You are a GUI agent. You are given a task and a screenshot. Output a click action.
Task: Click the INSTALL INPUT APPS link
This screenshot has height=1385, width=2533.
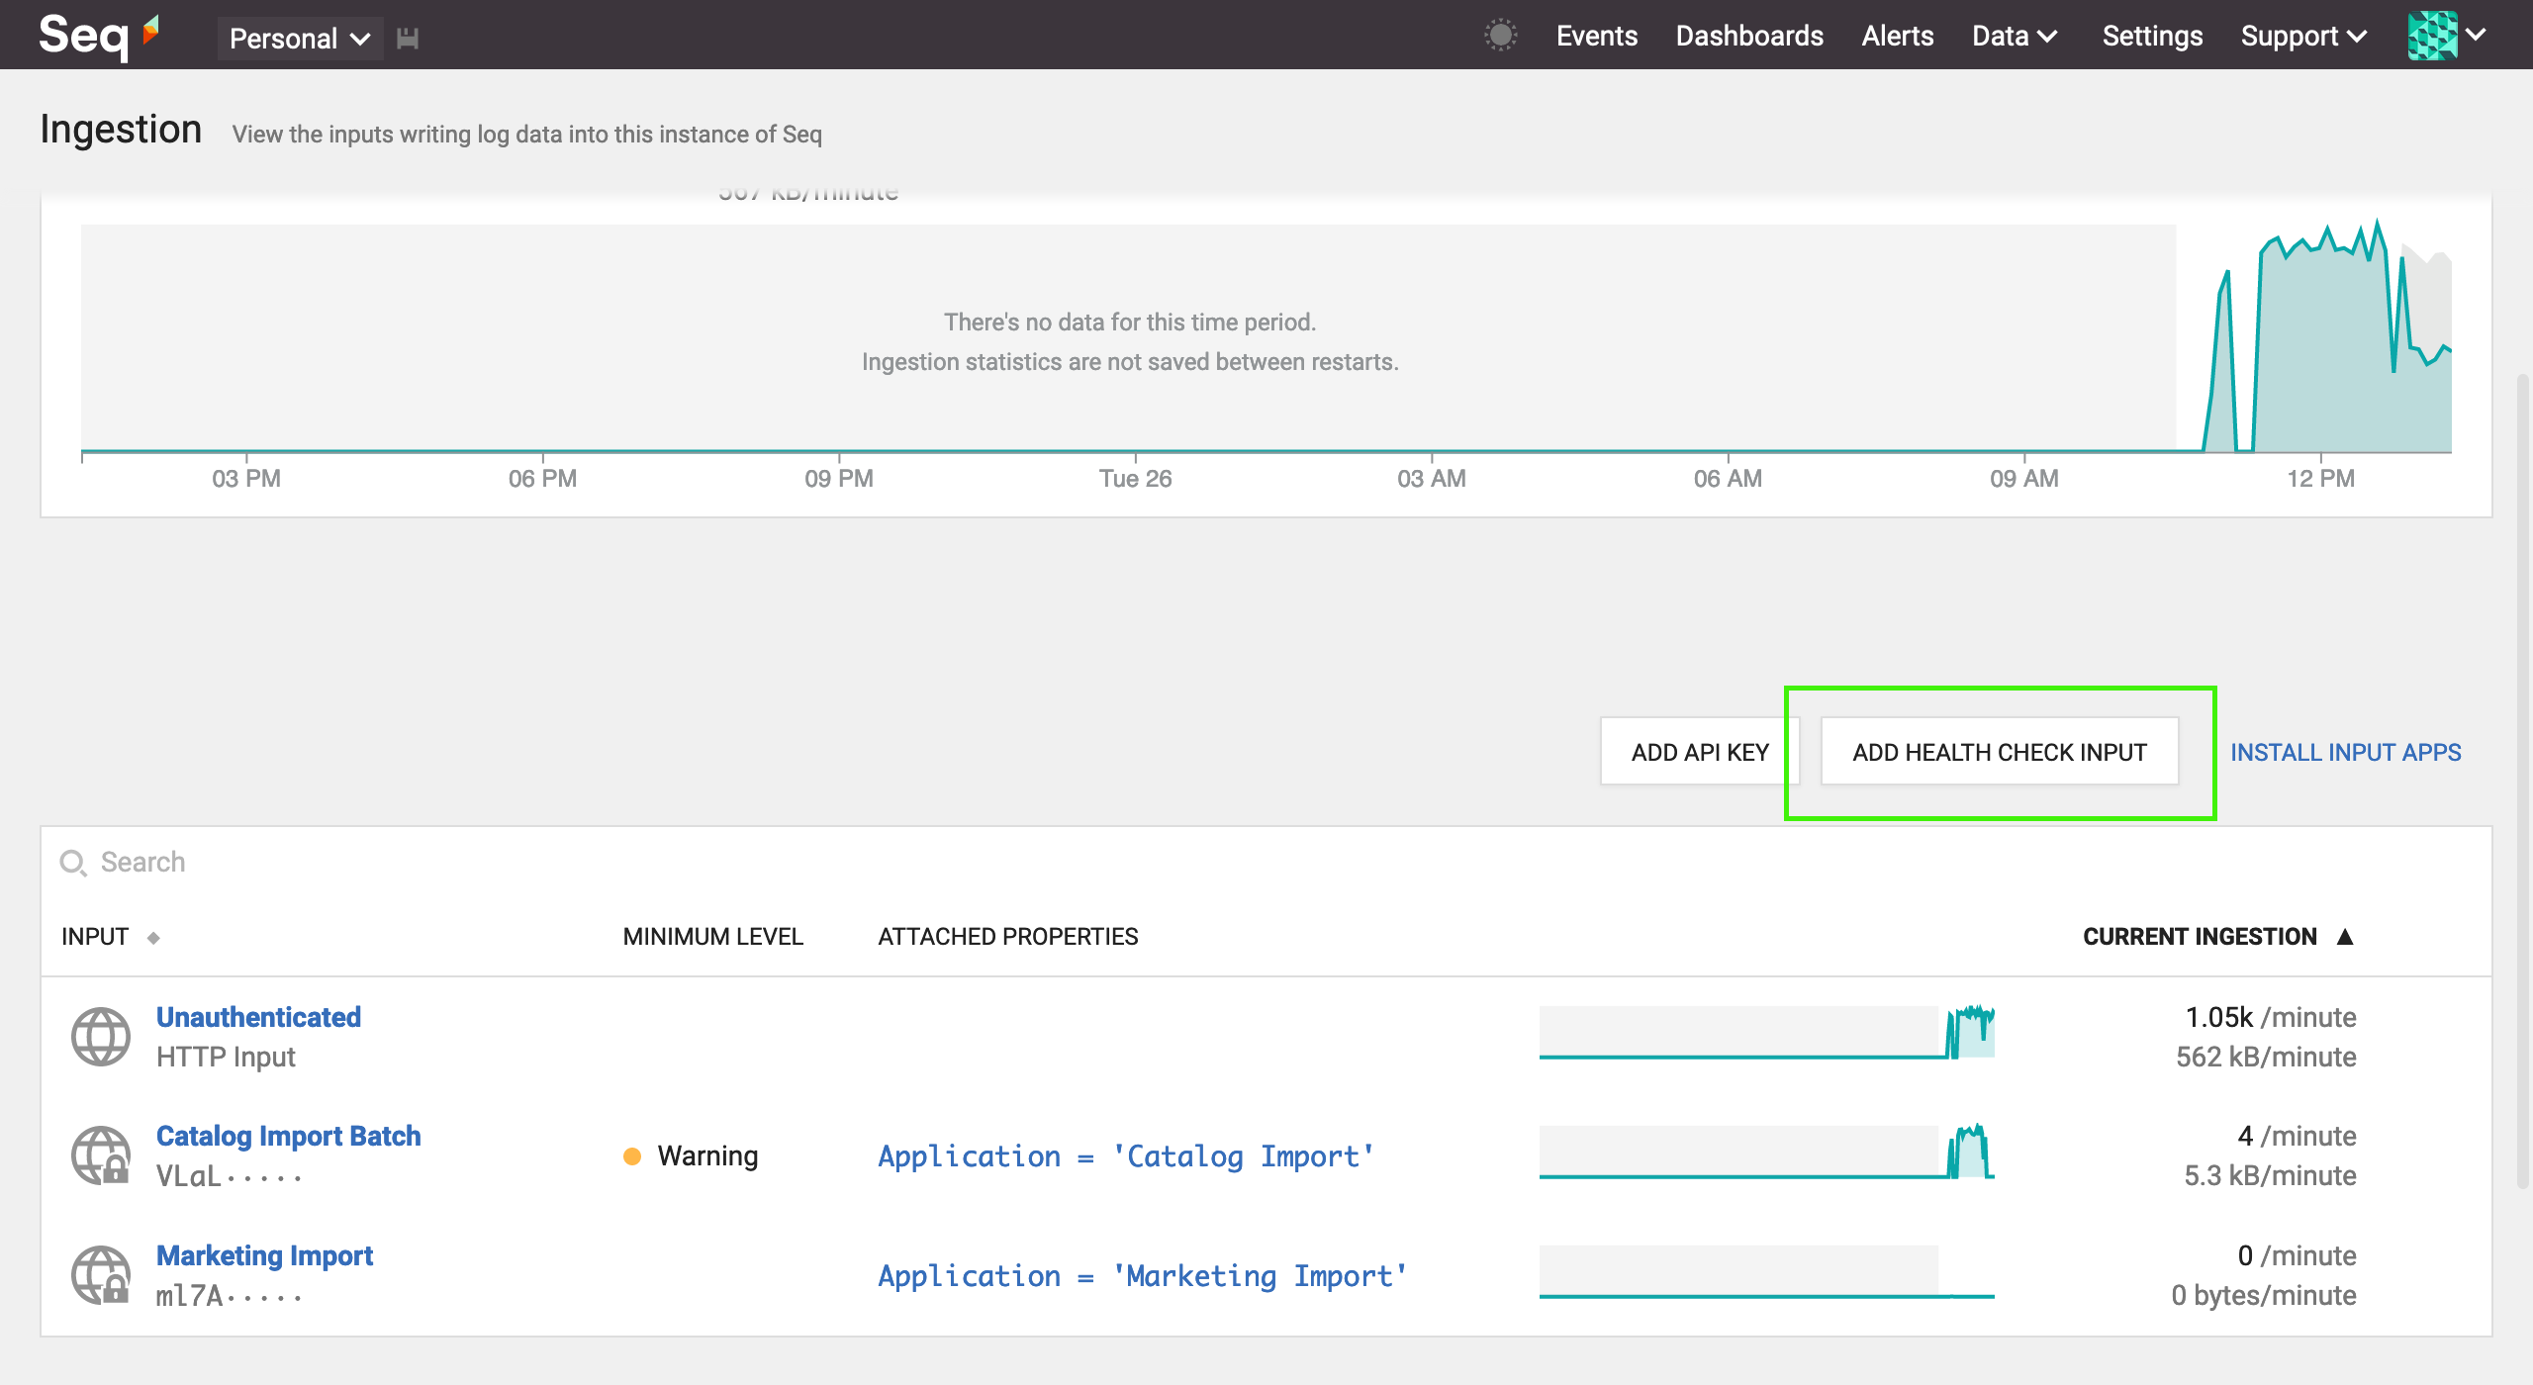(2345, 752)
